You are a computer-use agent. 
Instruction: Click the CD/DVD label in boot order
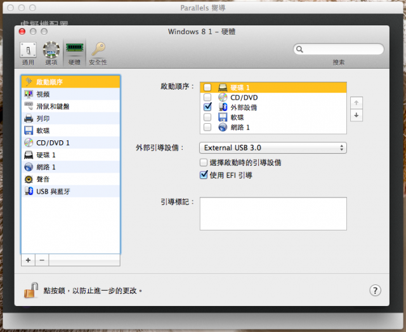click(244, 98)
